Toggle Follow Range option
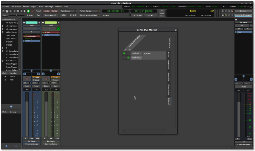 coord(89,11)
